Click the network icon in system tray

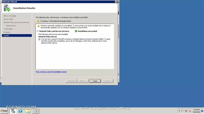pos(186,111)
